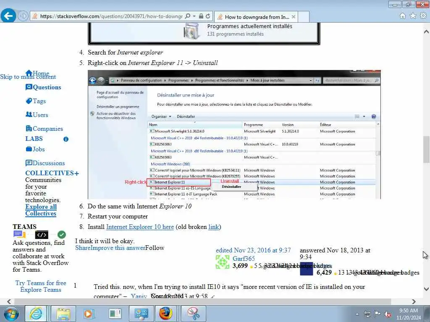Click the network tray icon
This screenshot has height=322, width=430.
367,314
